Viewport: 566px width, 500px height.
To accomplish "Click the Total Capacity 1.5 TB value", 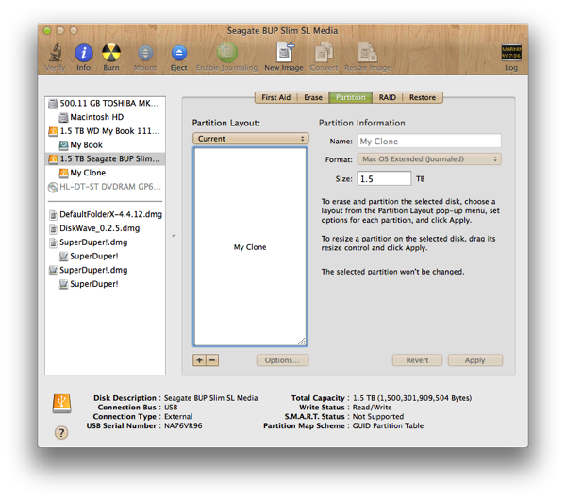I will point(412,398).
